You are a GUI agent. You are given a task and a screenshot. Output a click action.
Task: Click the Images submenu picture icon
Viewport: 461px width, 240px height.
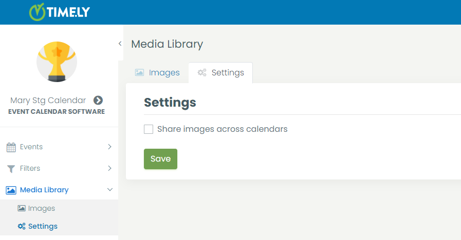coord(22,208)
